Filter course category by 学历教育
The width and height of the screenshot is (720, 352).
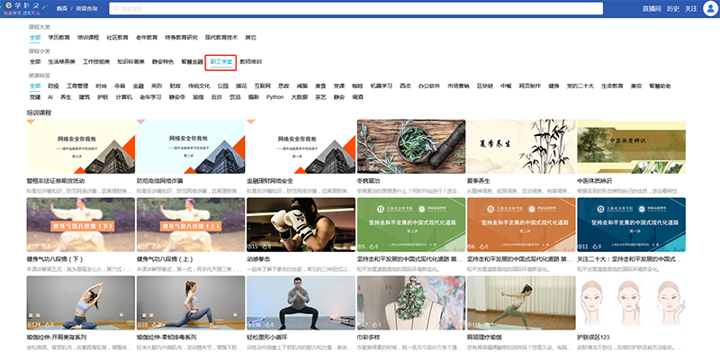(x=58, y=37)
